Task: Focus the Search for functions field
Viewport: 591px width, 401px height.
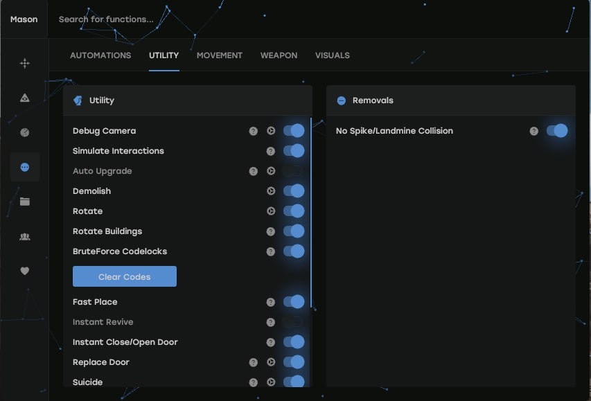Action: tap(208, 19)
